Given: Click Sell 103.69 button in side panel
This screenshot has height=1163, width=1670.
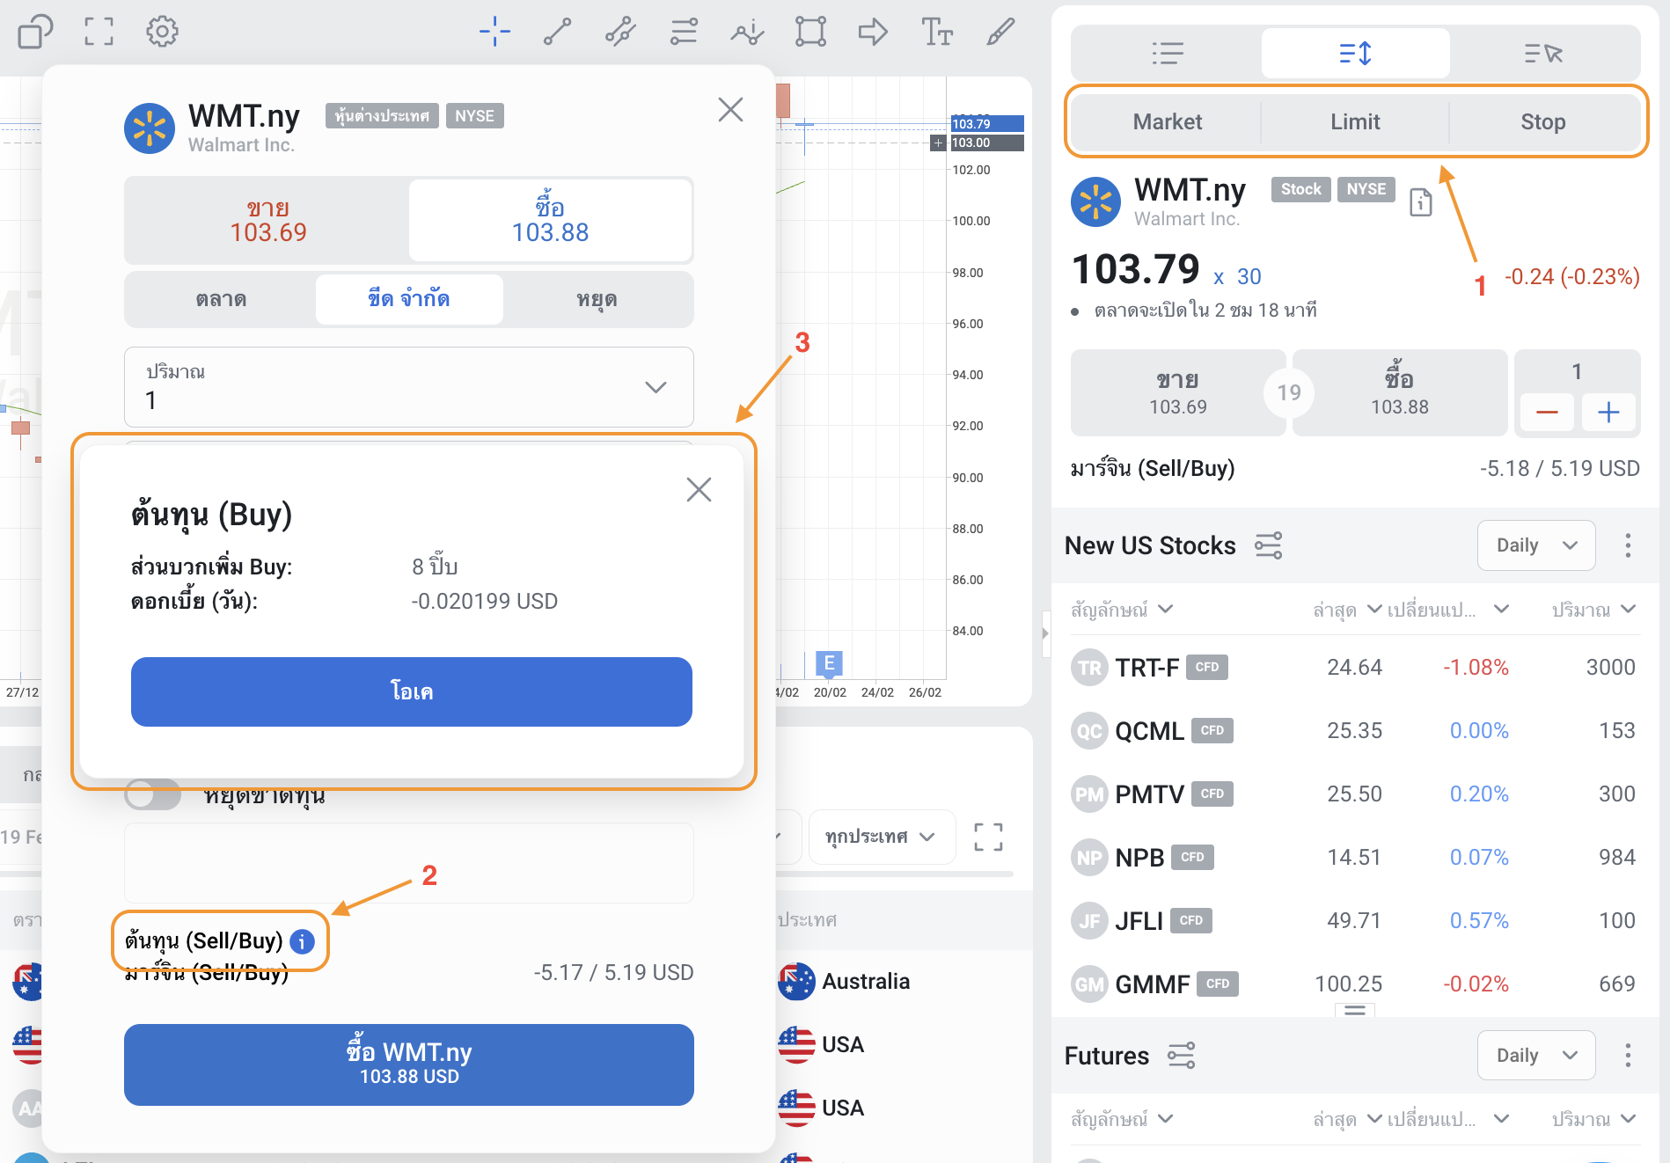Looking at the screenshot, I should (x=1177, y=392).
